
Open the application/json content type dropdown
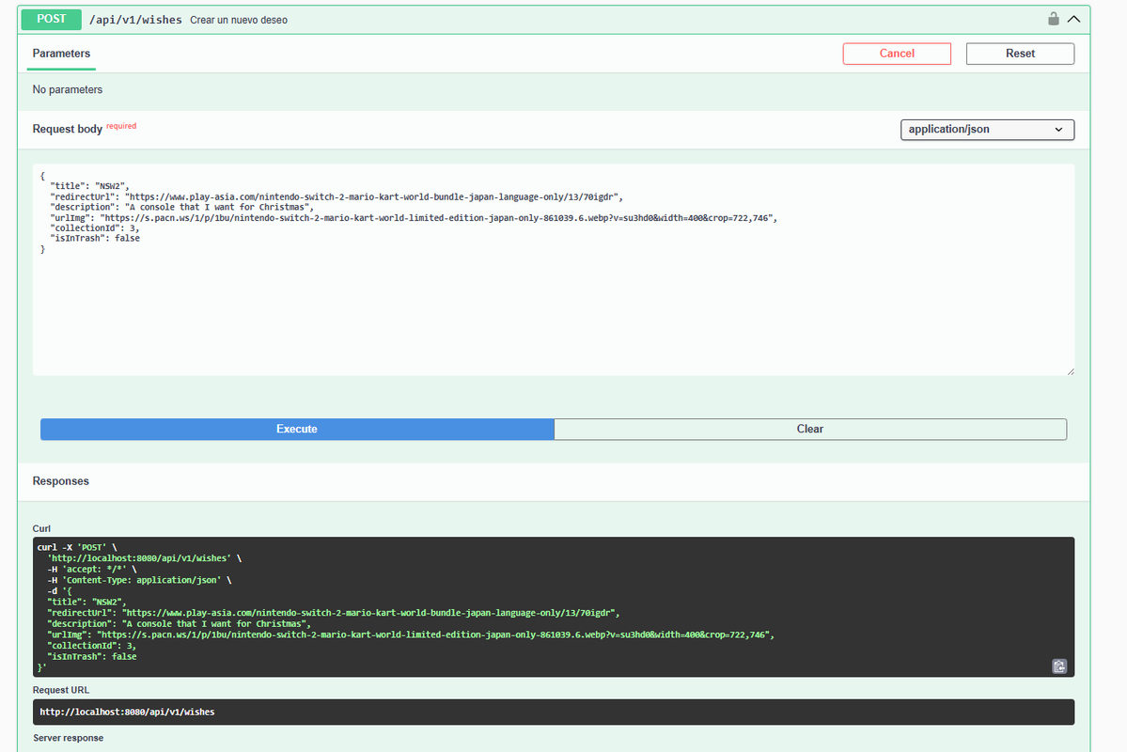point(987,130)
